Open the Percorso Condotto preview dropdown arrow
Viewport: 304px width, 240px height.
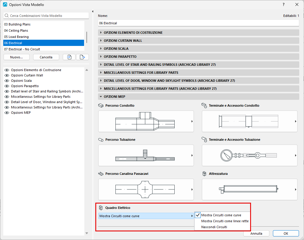[x=192, y=121]
